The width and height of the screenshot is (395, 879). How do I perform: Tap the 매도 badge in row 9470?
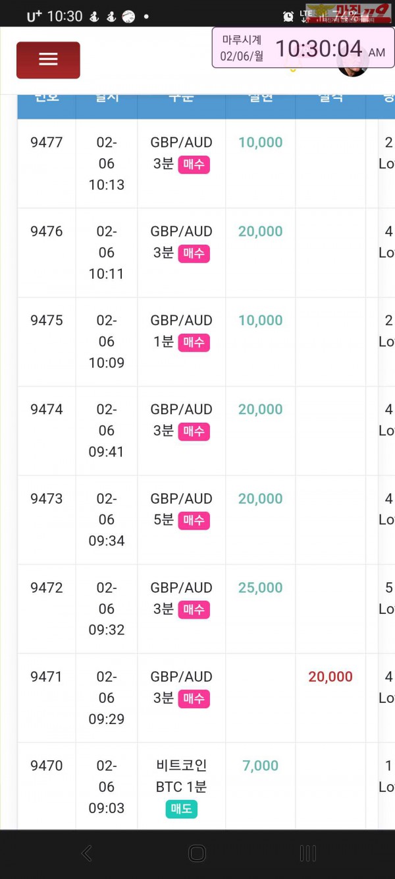181,808
